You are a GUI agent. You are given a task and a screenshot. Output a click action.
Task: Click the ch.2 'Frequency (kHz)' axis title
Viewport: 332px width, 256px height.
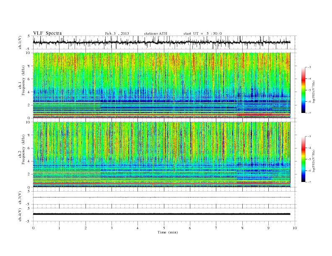tap(23, 149)
